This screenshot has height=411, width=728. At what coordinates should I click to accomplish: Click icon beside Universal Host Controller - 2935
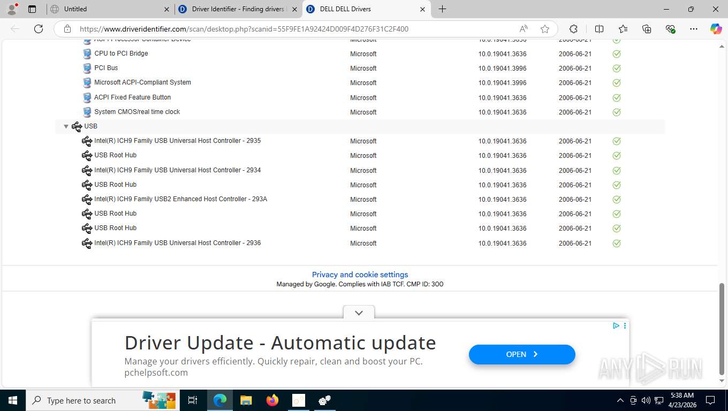click(x=87, y=141)
